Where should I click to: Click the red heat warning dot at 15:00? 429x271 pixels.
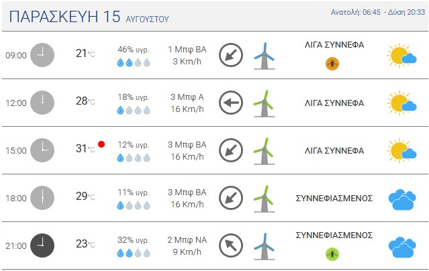[101, 144]
